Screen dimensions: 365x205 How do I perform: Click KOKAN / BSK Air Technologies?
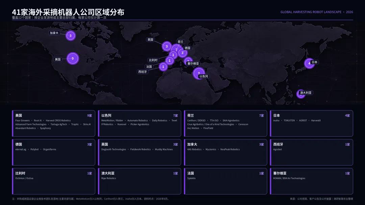point(289,178)
